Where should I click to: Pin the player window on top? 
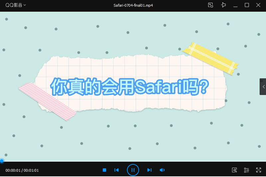[x=223, y=5]
